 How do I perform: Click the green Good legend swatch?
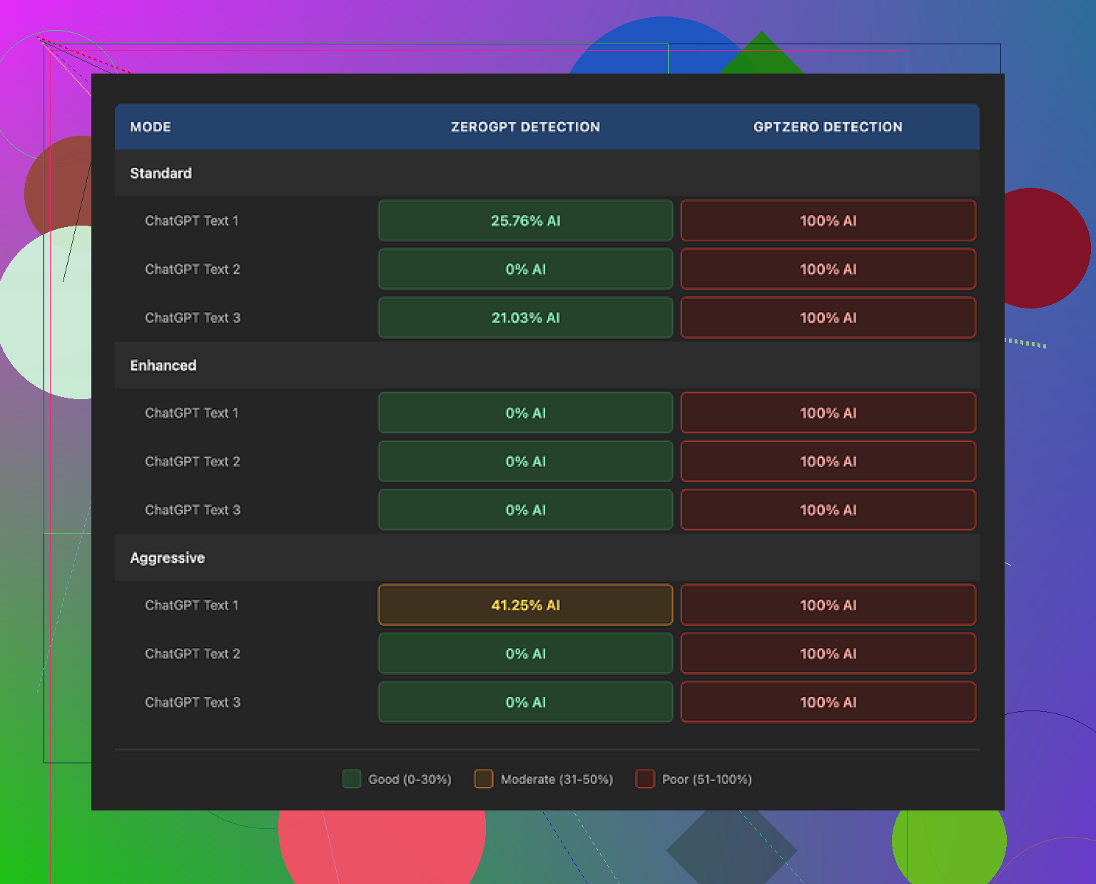[352, 779]
